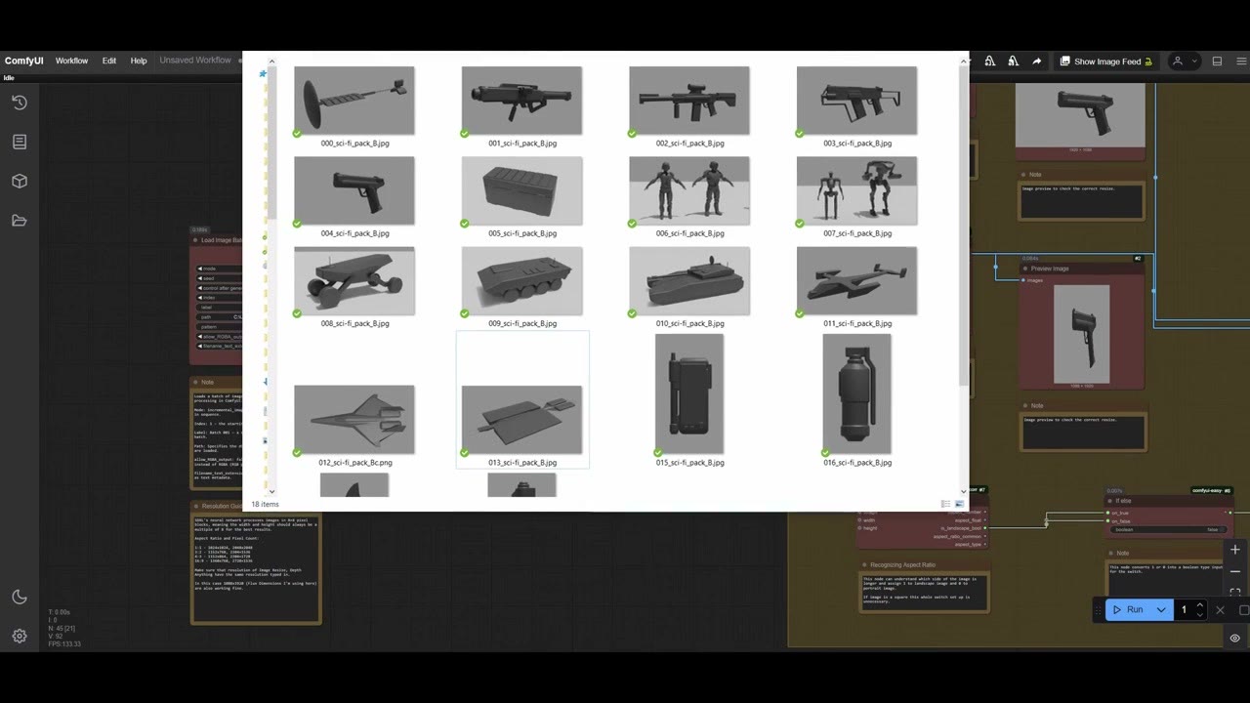Viewport: 1250px width, 703px height.
Task: Toggle the bottom panel icon
Action: click(x=1217, y=61)
